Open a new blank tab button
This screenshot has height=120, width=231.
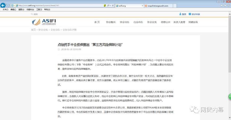[x=175, y=6]
